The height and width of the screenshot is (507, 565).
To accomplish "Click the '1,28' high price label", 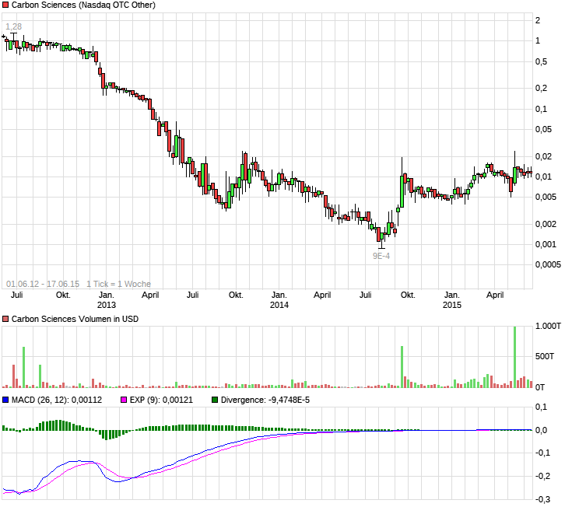I will 14,26.
